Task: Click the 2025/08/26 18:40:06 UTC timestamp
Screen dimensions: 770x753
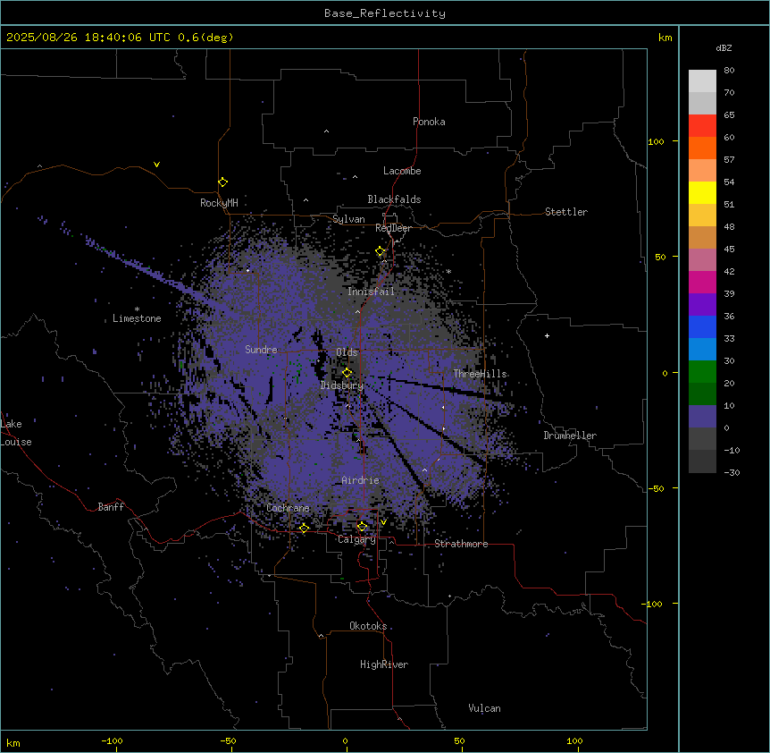Action: pyautogui.click(x=88, y=38)
